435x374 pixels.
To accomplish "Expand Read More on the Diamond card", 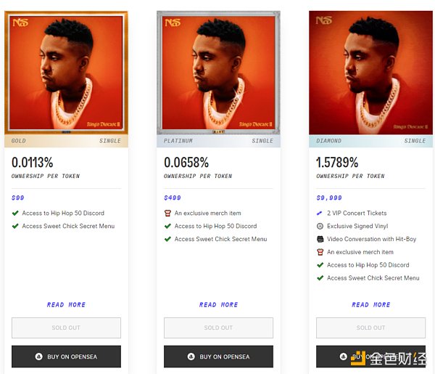I will [370, 305].
